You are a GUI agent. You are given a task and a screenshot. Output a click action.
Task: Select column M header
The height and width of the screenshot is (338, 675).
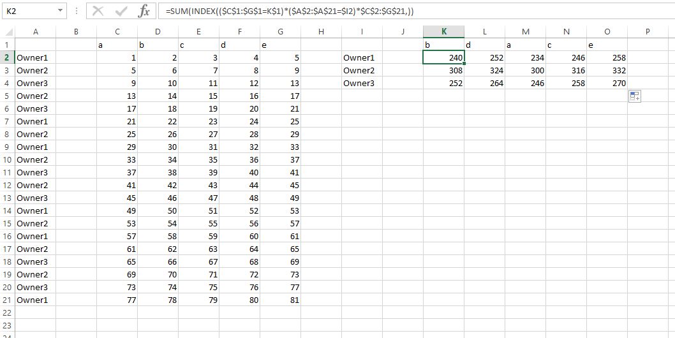525,31
